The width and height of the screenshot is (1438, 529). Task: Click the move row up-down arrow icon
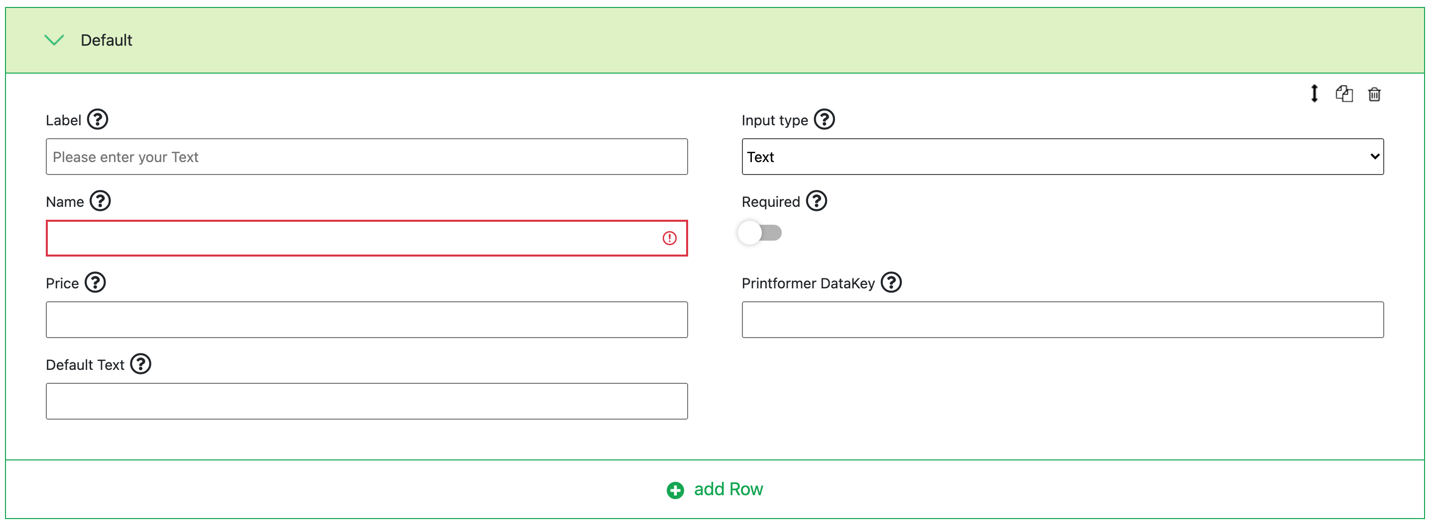(1314, 93)
